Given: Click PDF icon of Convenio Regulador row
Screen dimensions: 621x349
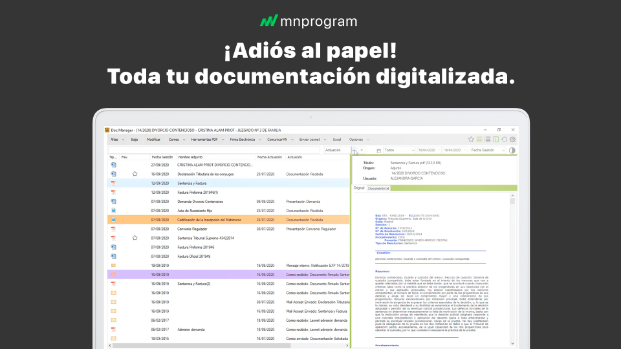Looking at the screenshot, I should 113,229.
